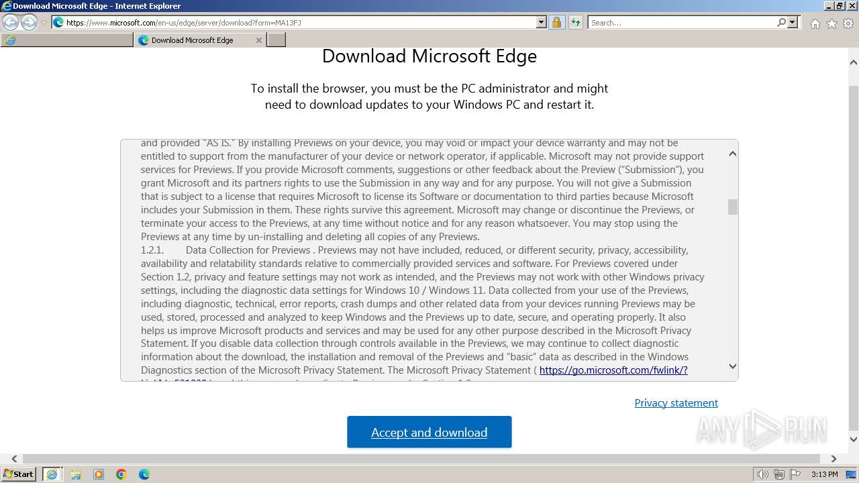Open the Privacy statement link
The width and height of the screenshot is (859, 483).
tap(676, 402)
